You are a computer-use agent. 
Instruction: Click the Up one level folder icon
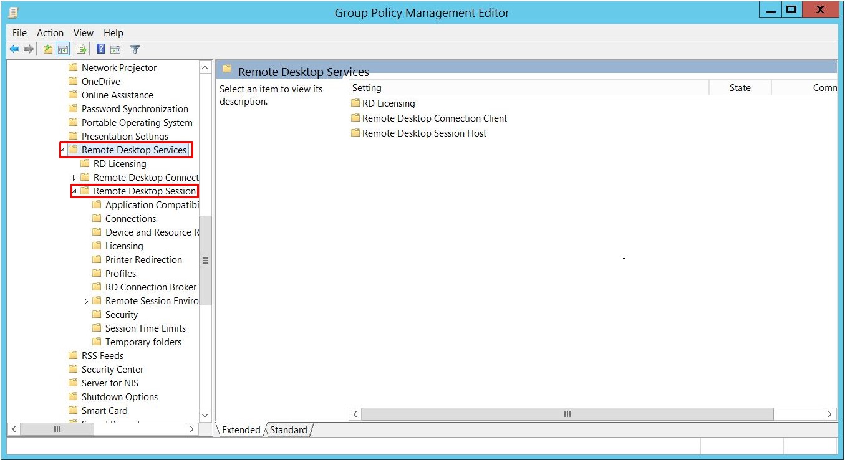[x=48, y=49]
